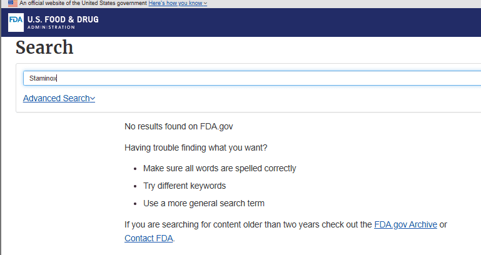Click the square FDA logo icon

[16, 22]
